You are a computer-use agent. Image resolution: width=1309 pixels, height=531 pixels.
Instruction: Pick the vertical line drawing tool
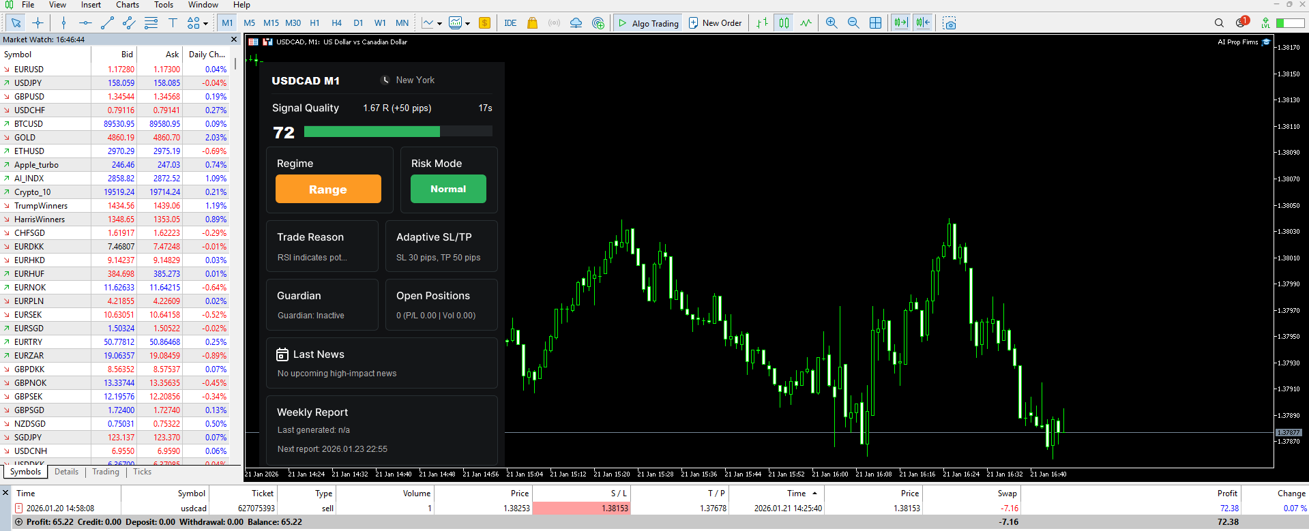click(63, 23)
